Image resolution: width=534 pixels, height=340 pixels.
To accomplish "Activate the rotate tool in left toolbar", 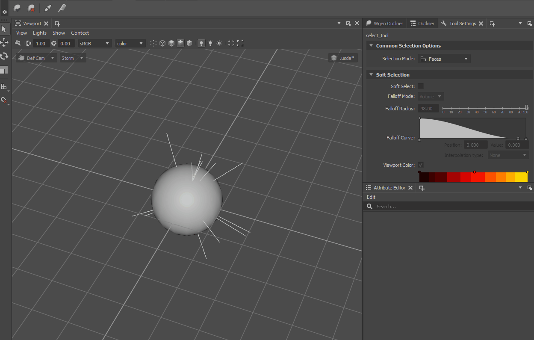I will pyautogui.click(x=4, y=56).
